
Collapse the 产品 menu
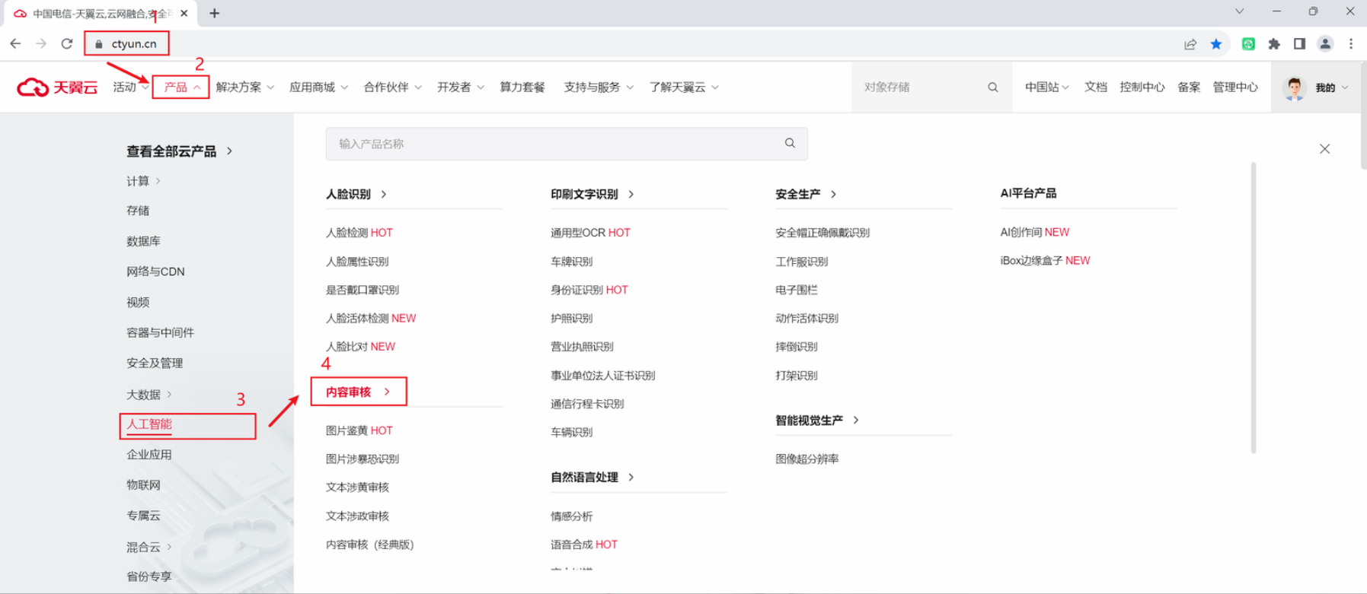pos(181,87)
